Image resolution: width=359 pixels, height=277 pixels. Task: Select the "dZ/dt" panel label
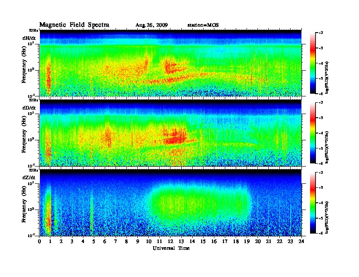click(29, 177)
